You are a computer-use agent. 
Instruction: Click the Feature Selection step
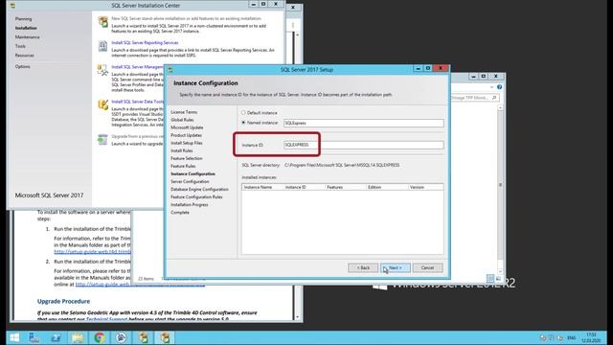[187, 158]
